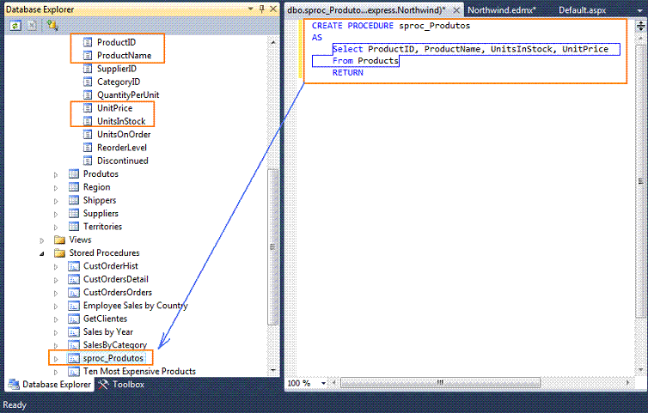The image size is (648, 413).
Task: Click the CREATE PROCEDURE line in the editor
Action: 390,26
